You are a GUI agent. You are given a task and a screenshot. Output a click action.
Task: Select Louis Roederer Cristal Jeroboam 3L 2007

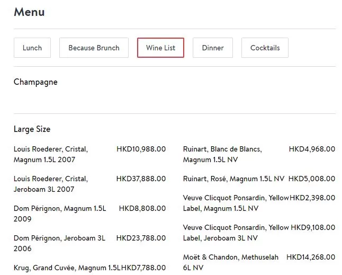(x=51, y=184)
